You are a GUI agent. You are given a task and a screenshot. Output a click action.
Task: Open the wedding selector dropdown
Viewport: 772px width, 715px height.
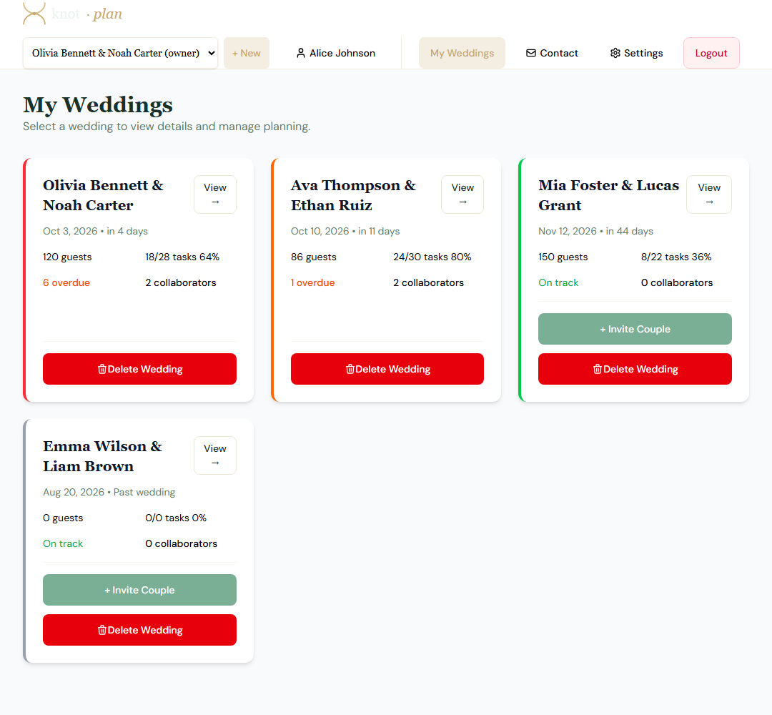point(120,53)
